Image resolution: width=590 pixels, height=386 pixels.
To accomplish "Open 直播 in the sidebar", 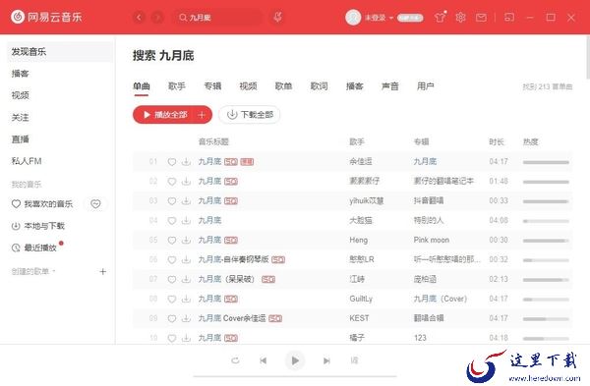I will tap(20, 139).
